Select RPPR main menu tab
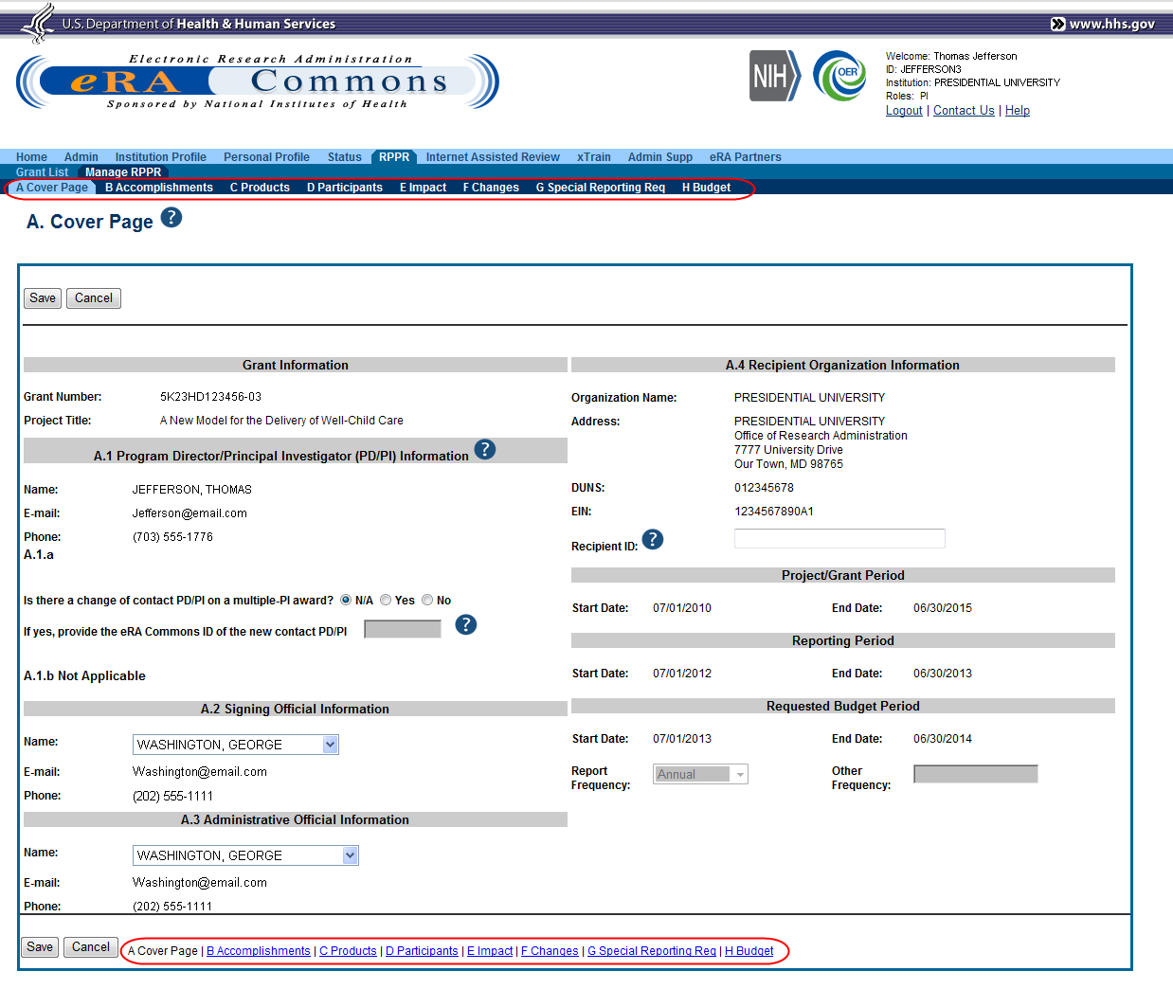 394,157
